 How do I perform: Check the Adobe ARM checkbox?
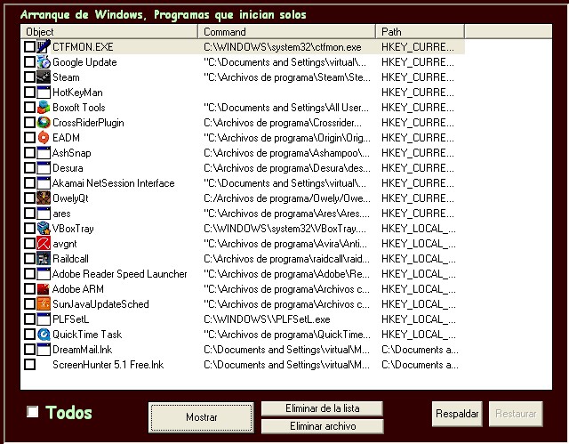point(29,289)
